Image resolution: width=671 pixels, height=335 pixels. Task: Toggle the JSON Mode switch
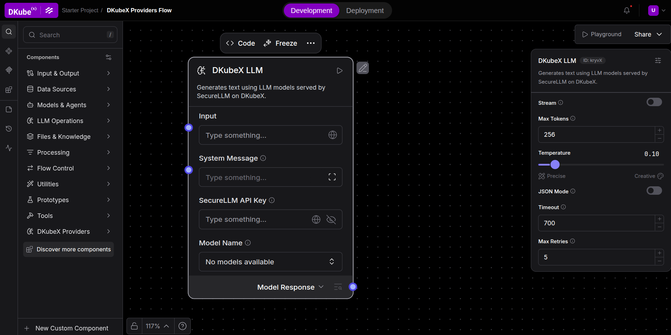coord(654,191)
